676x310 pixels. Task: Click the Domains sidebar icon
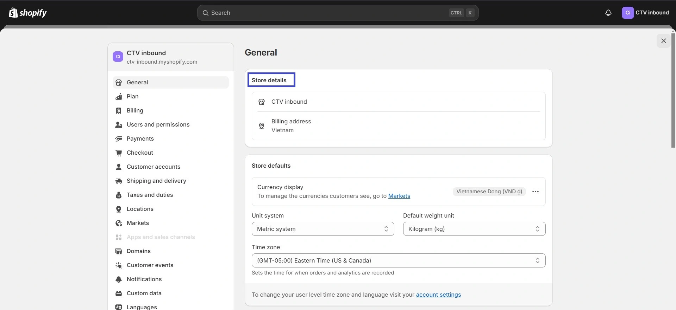tap(119, 251)
